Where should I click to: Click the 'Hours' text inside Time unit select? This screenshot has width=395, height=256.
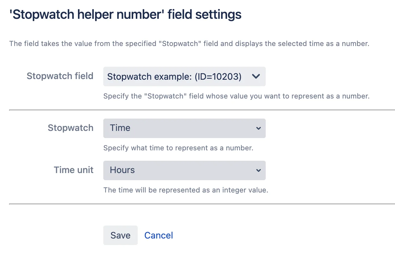tap(122, 170)
